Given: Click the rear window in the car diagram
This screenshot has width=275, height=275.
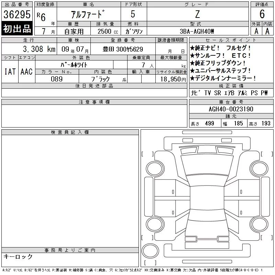Looking at the screenshot, I should tap(207, 215).
